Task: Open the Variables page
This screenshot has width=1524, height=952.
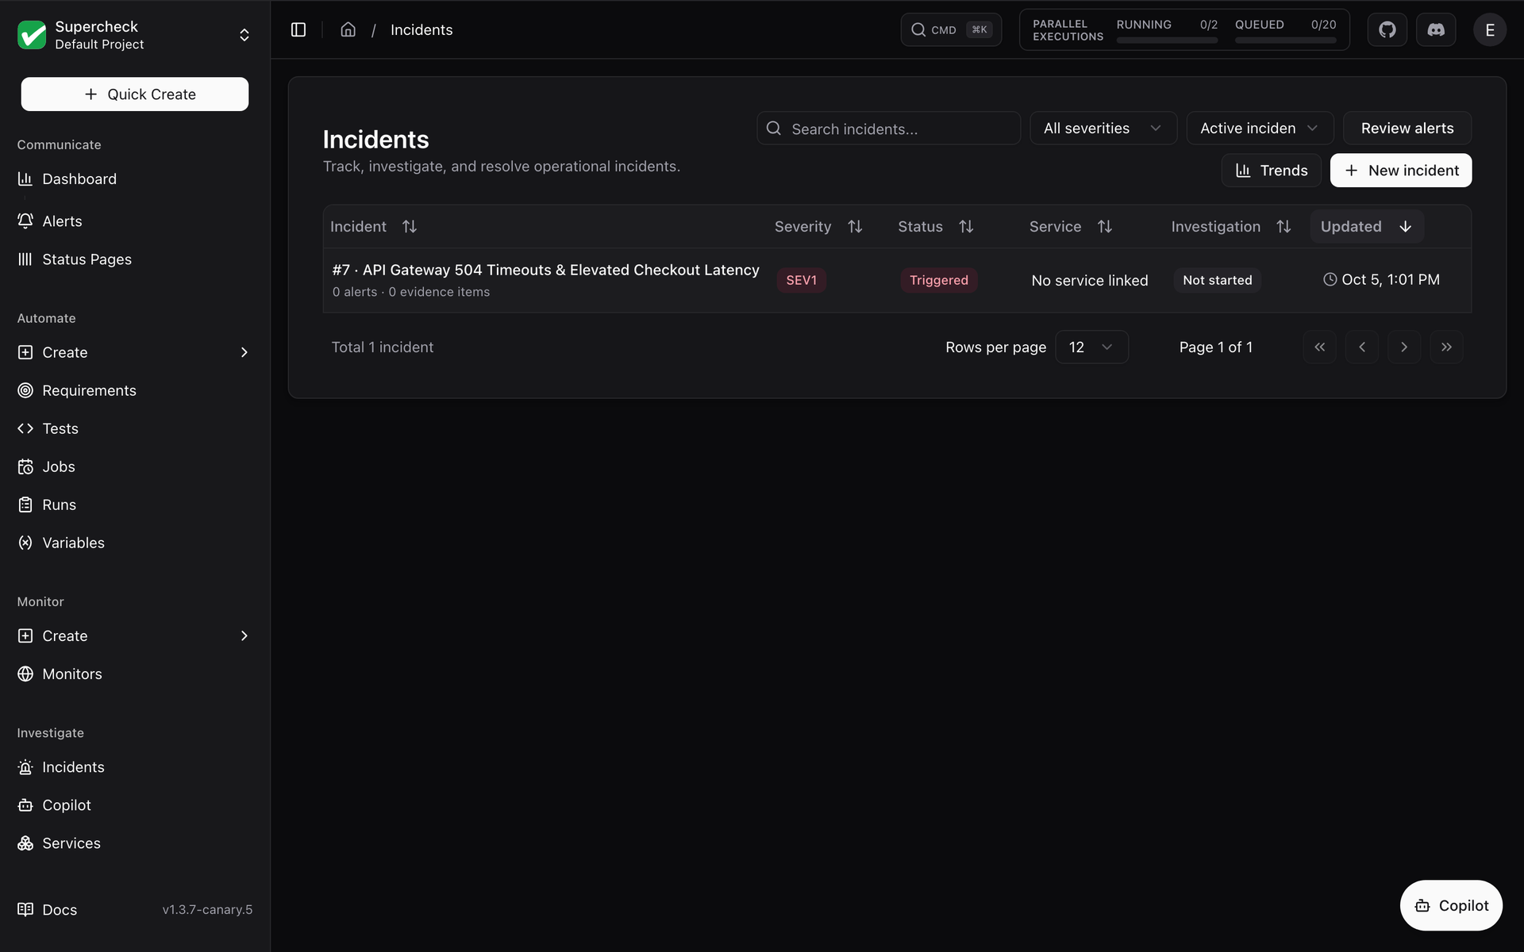Action: 134,543
